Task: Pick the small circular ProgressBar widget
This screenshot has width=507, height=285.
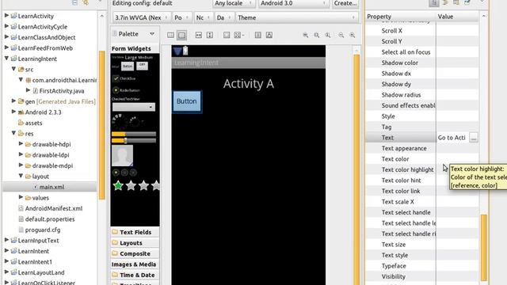Action: 134,122
